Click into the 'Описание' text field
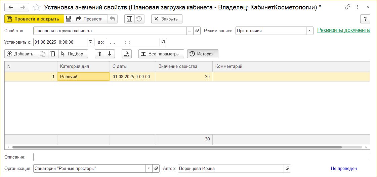 (x=202, y=157)
